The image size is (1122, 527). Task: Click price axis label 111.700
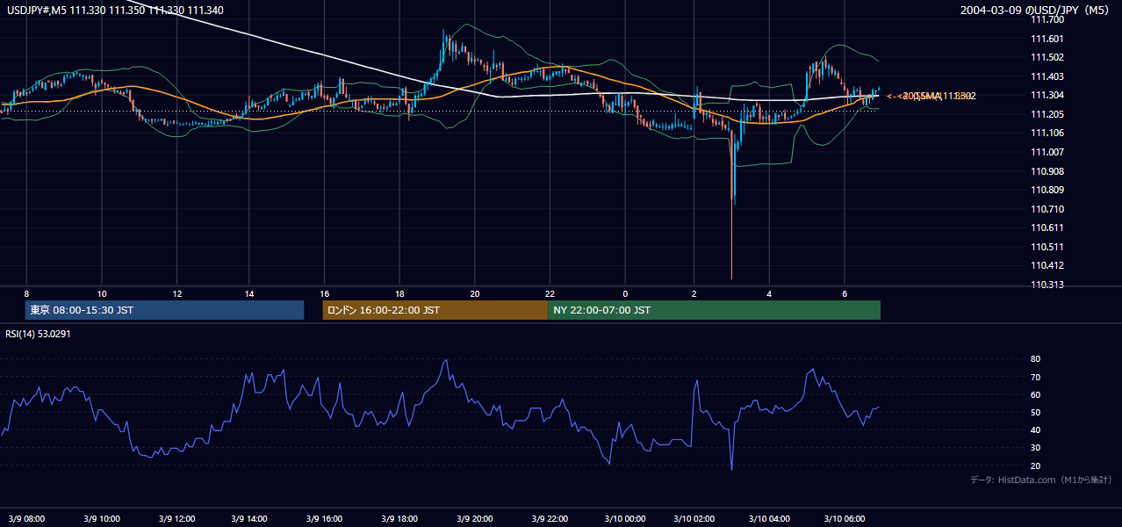point(1046,19)
